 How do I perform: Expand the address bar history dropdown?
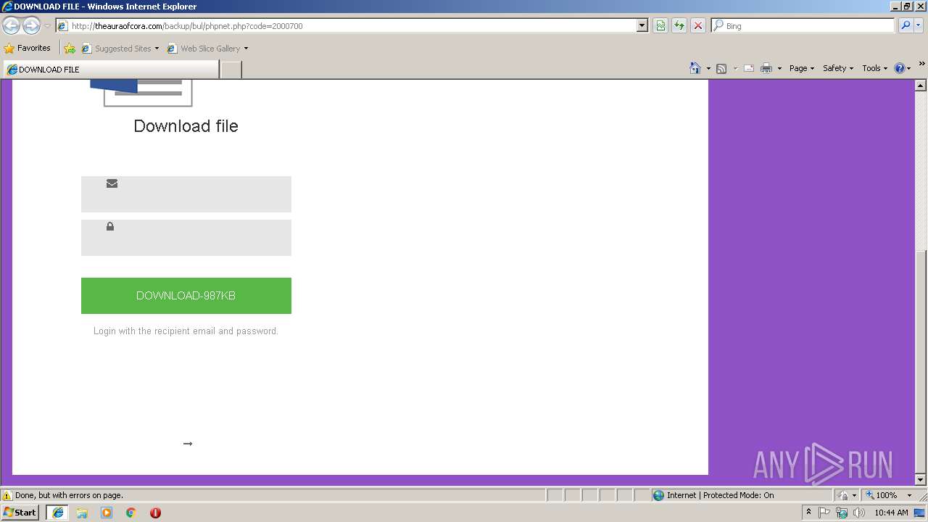coord(642,25)
